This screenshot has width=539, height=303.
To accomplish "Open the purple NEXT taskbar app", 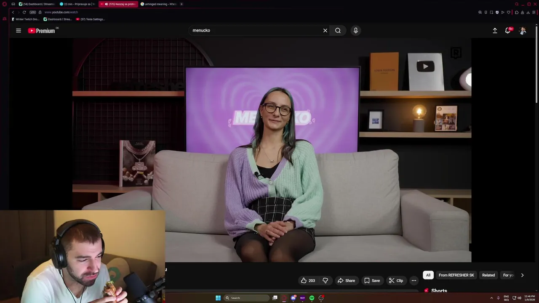I will click(302, 298).
